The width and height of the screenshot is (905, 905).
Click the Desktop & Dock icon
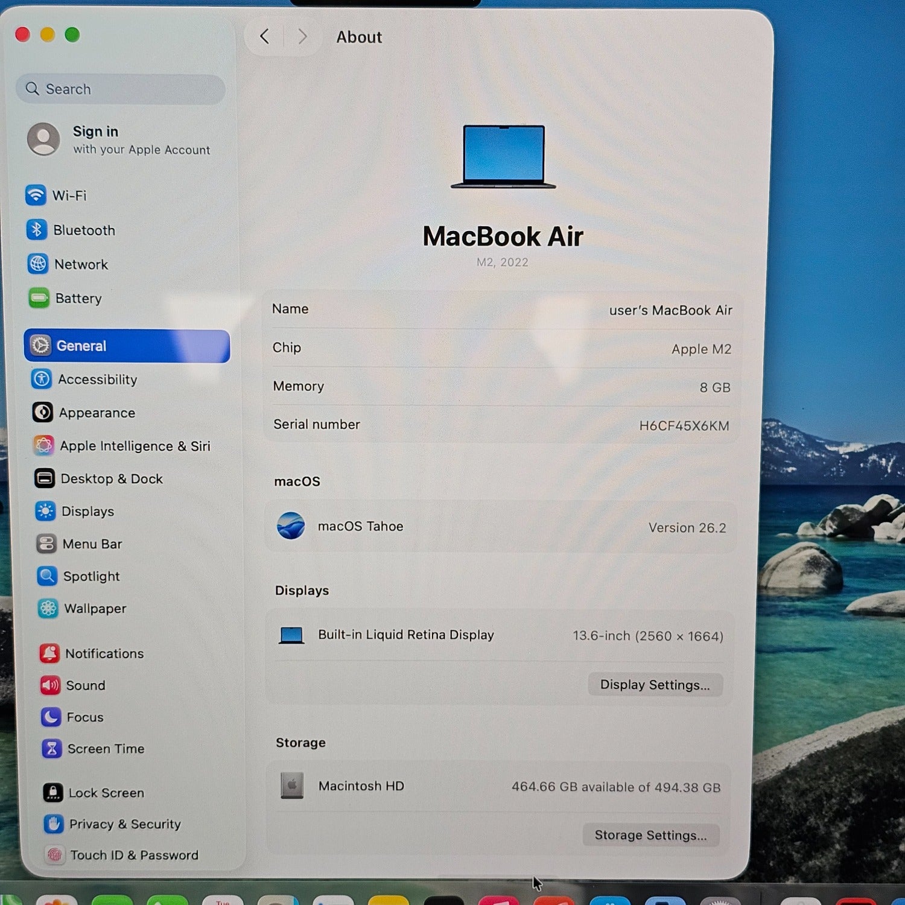pyautogui.click(x=45, y=478)
